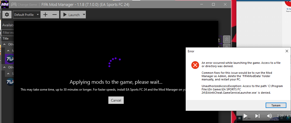Click the Launch button
291x123 pixels.
71,15
